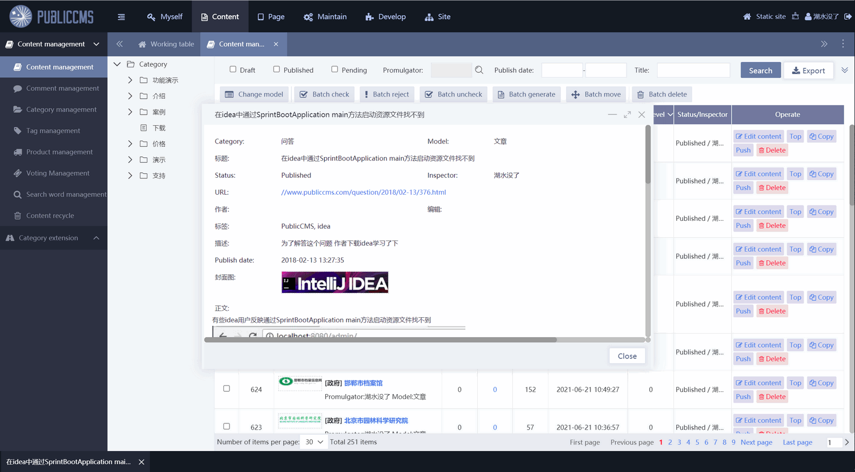The height and width of the screenshot is (472, 855).
Task: Enable the Published filter checkbox
Action: pyautogui.click(x=277, y=69)
